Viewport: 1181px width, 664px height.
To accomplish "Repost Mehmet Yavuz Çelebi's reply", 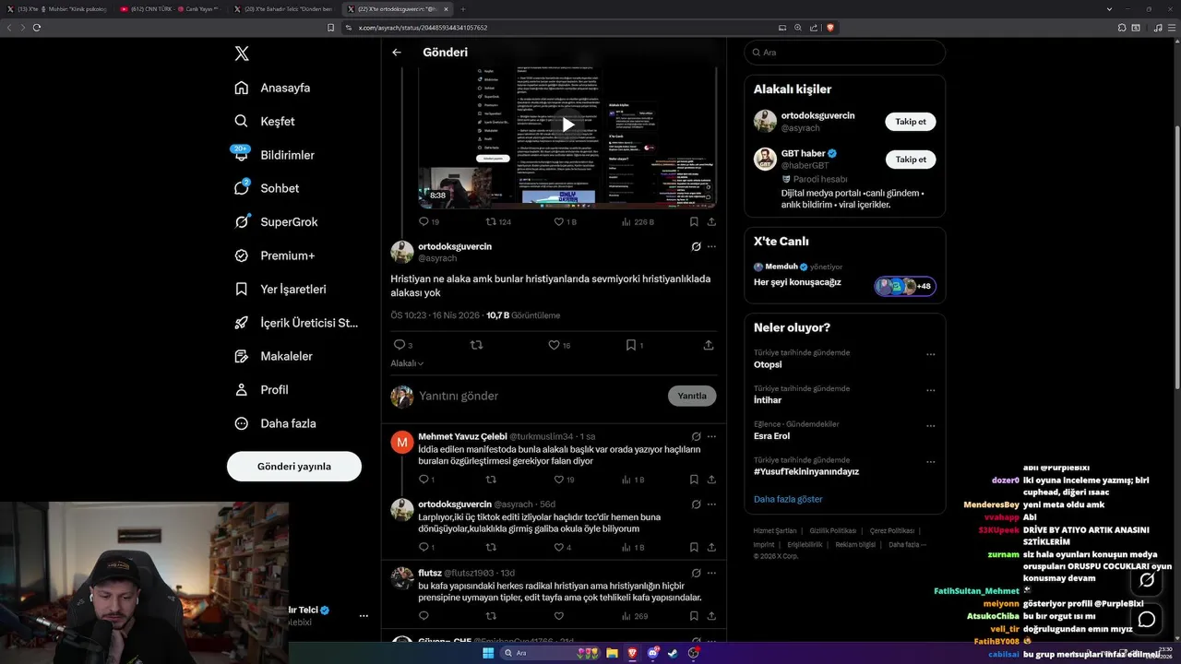I will click(x=491, y=480).
